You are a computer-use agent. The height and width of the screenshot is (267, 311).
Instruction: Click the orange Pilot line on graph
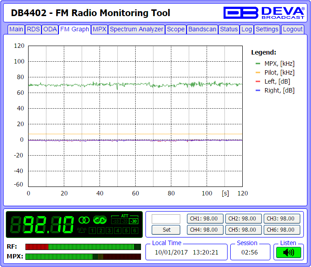pyautogui.click(x=136, y=134)
